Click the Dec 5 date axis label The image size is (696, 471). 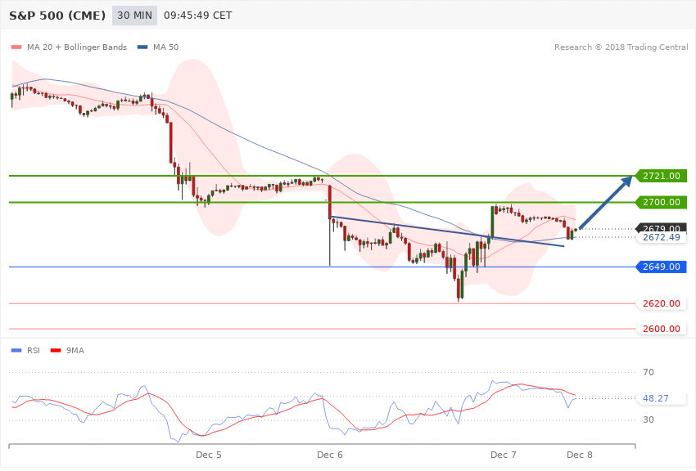(209, 455)
